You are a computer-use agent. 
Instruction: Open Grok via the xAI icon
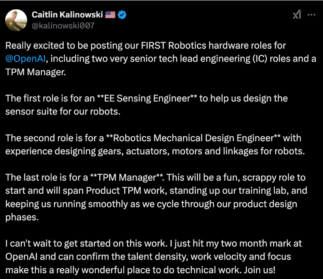[297, 15]
